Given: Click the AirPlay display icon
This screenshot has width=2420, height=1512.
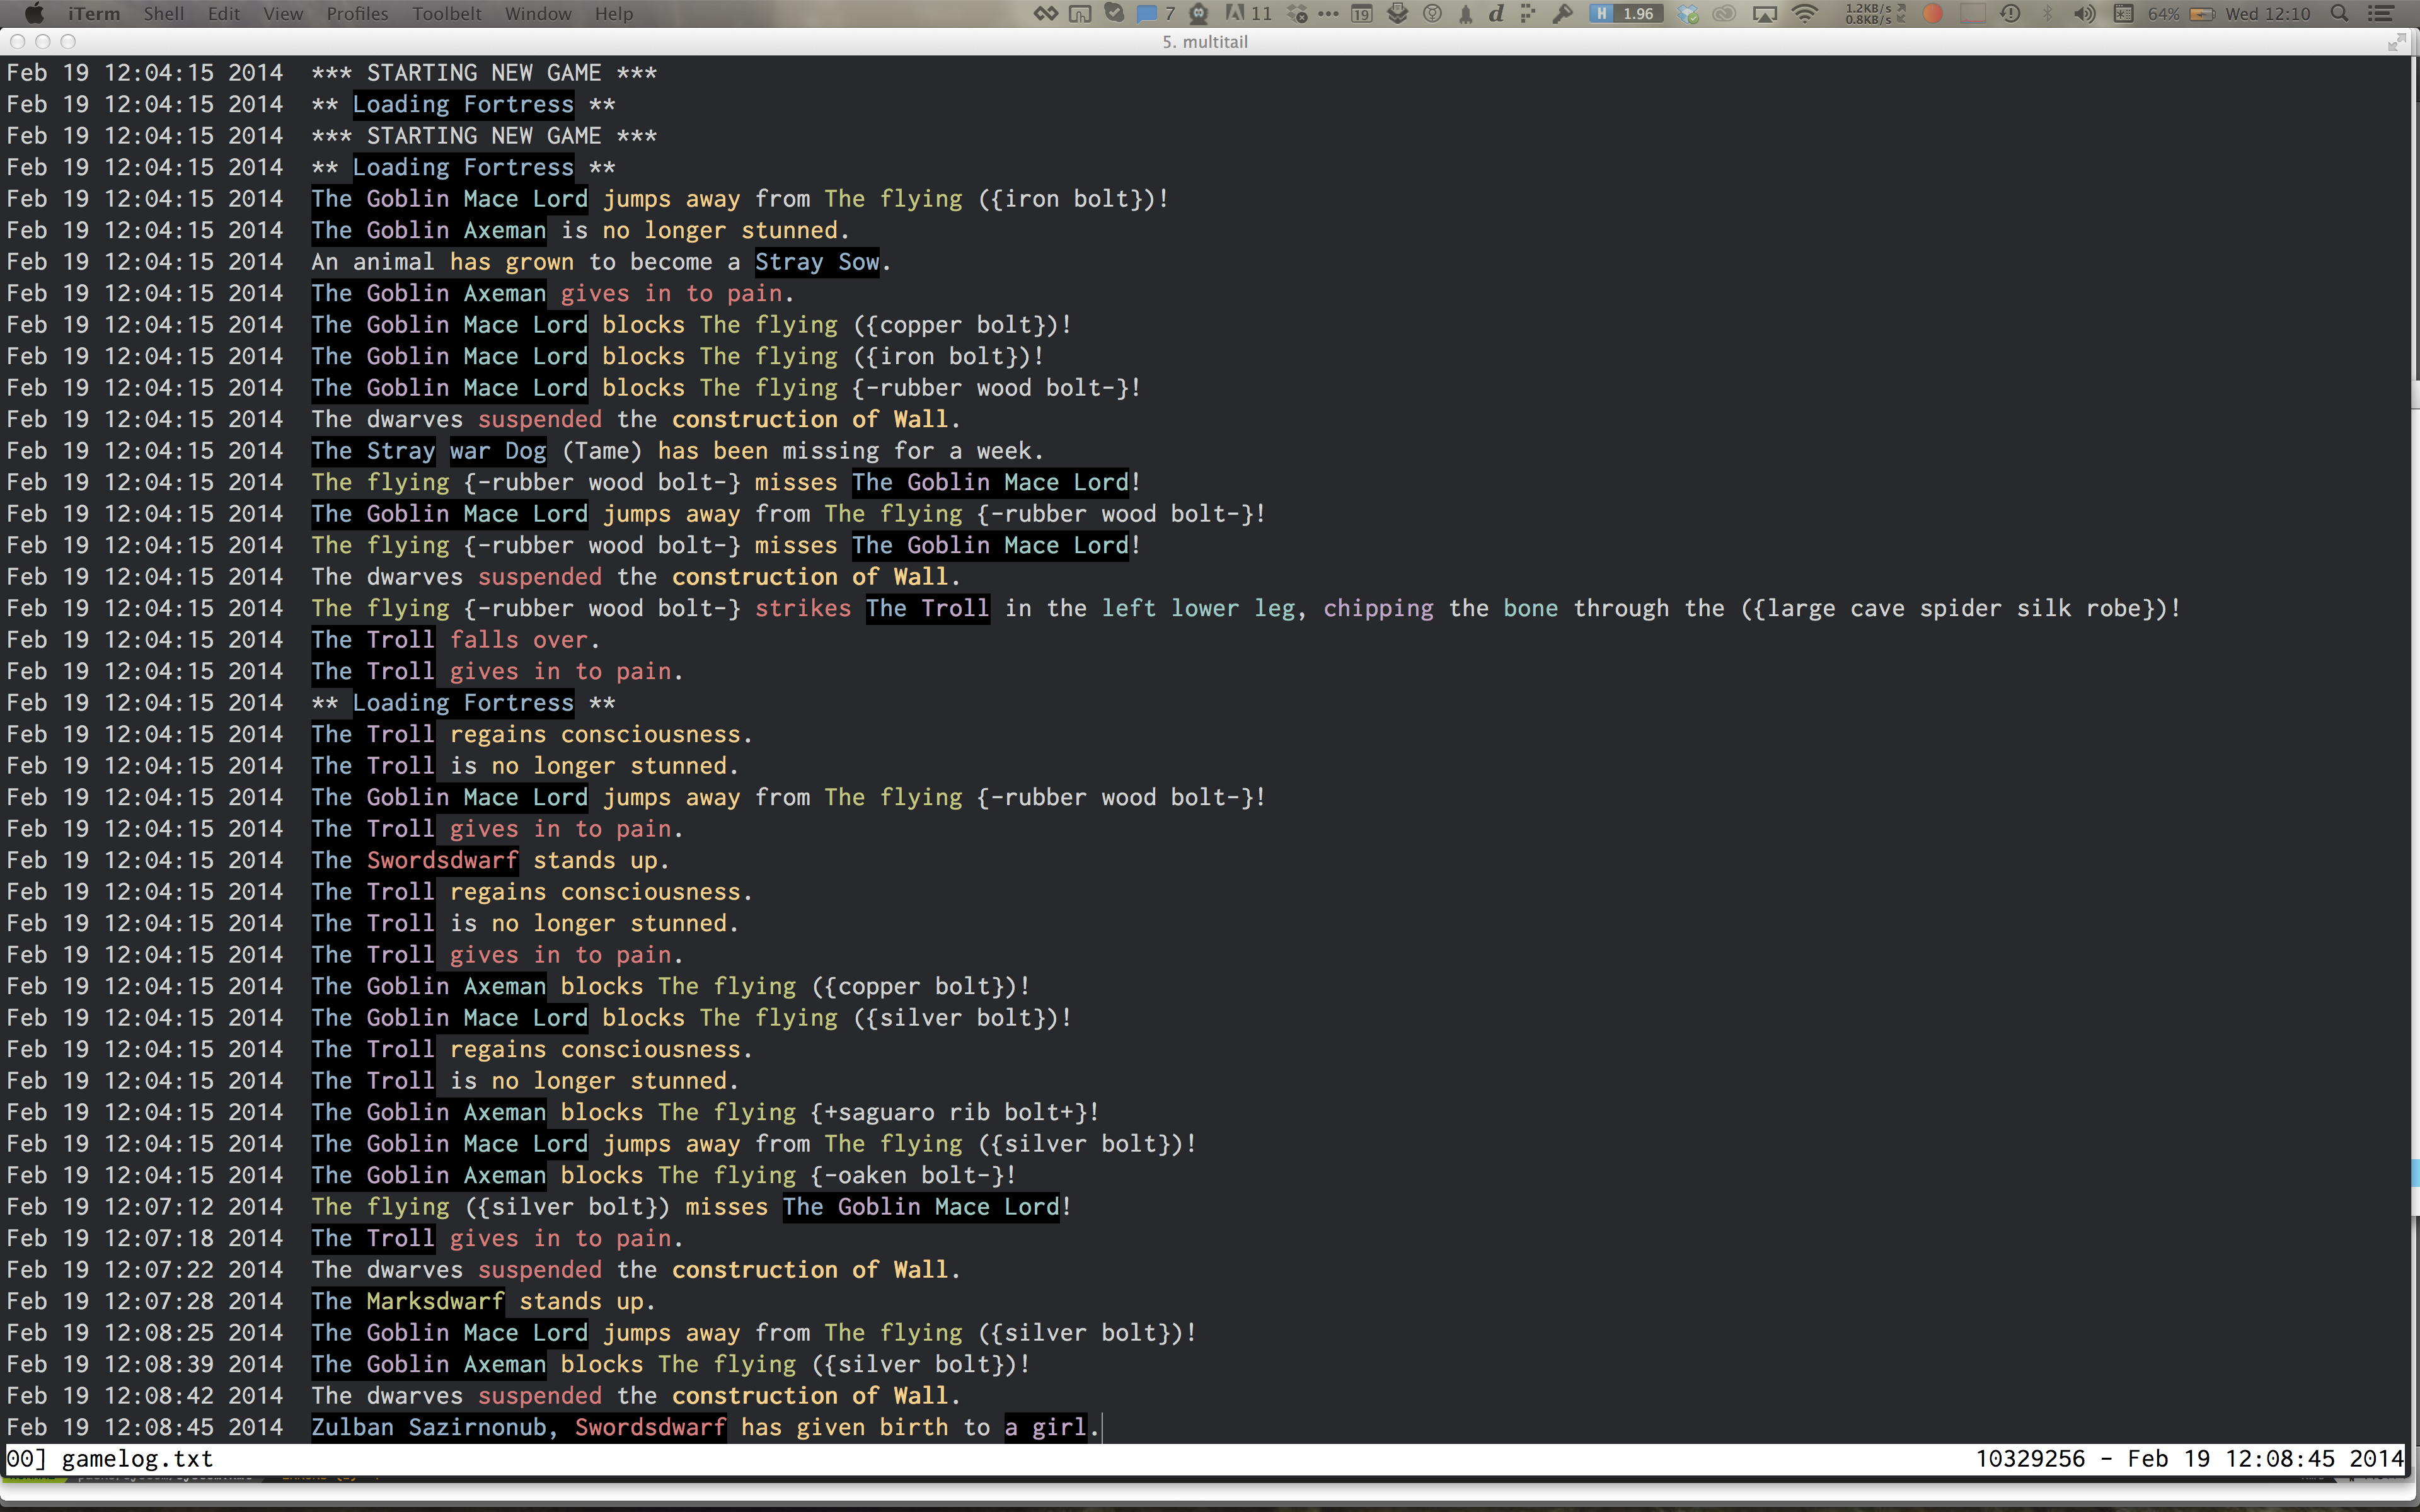Looking at the screenshot, I should [x=1765, y=13].
